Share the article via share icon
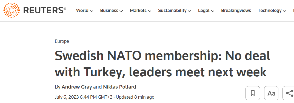The height and width of the screenshot is (103, 294). click(x=289, y=93)
